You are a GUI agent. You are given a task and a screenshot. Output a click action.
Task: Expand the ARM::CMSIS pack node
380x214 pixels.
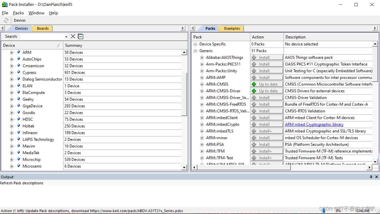pos(202,84)
